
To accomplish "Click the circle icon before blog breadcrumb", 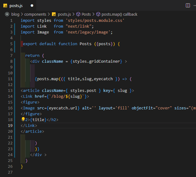I will [x=7, y=14].
